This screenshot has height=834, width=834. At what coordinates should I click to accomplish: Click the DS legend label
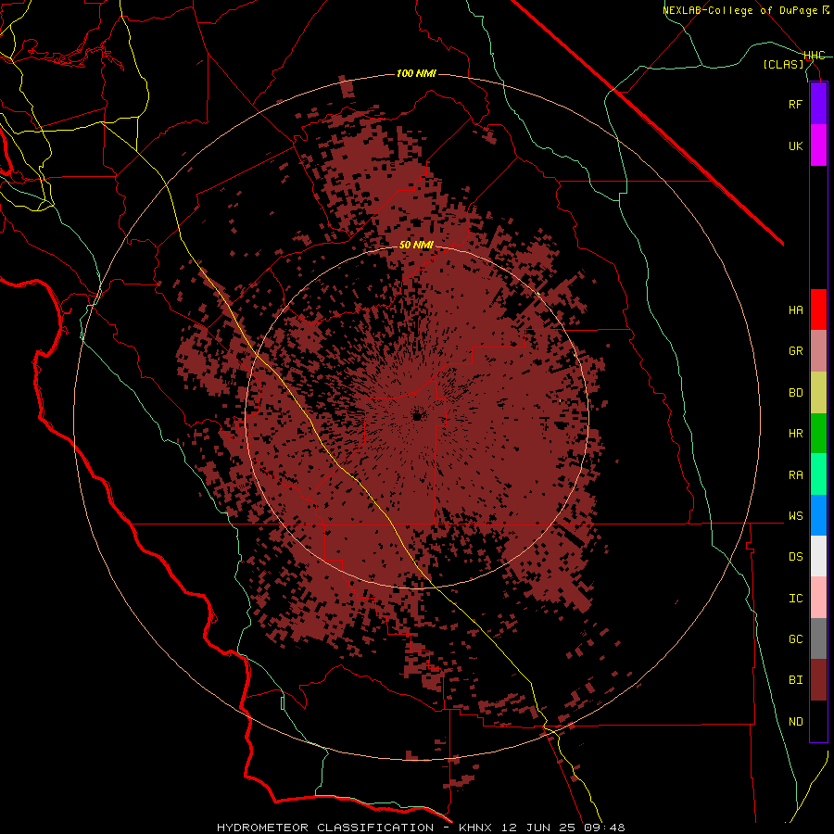coord(795,557)
